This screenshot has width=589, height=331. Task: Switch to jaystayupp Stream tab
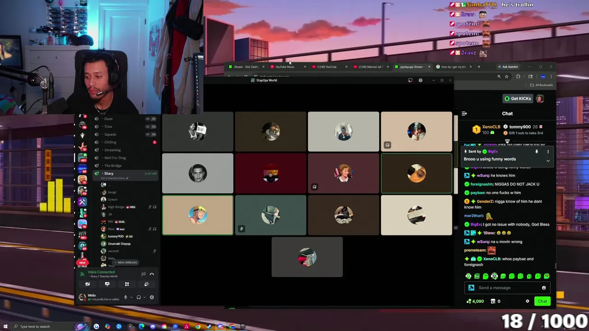(x=412, y=67)
